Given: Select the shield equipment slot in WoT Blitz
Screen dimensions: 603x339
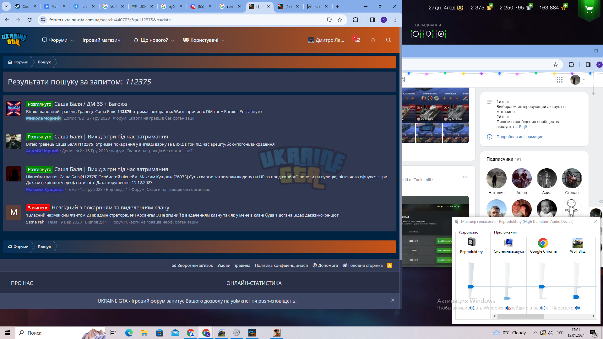Looking at the screenshot, I should click(428, 34).
